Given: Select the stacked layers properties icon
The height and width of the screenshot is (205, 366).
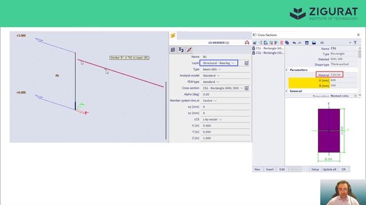Looking at the screenshot, I should click(x=173, y=50).
